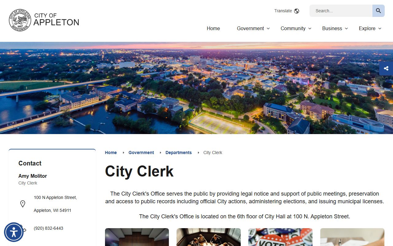Expand the Community menu chevron
This screenshot has width=393, height=246.
point(310,28)
